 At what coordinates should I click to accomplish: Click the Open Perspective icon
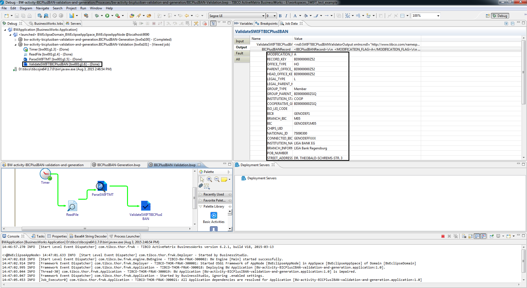[x=488, y=16]
